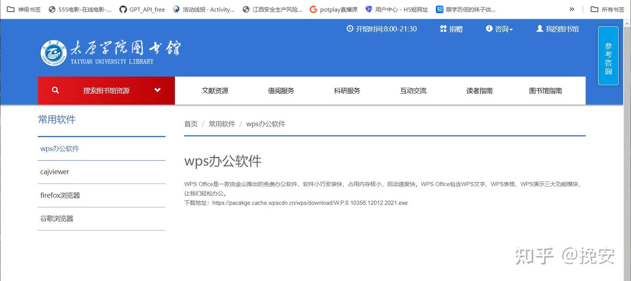Select 谷歌浏览器 in the sidebar
The height and width of the screenshot is (281, 631).
tap(102, 219)
